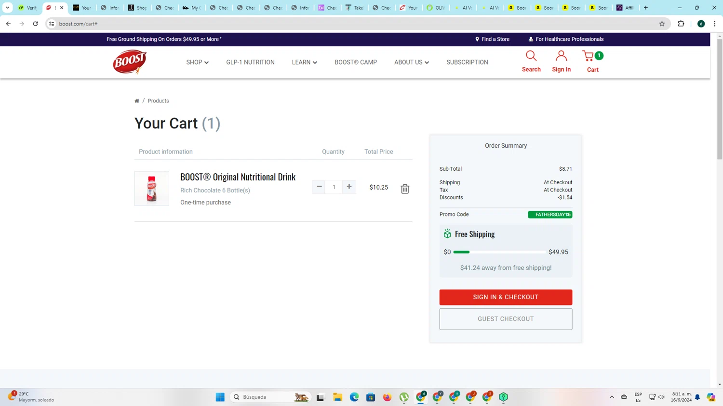Viewport: 723px width, 406px height.
Task: Open Chrome three-dot menu
Action: (x=715, y=24)
